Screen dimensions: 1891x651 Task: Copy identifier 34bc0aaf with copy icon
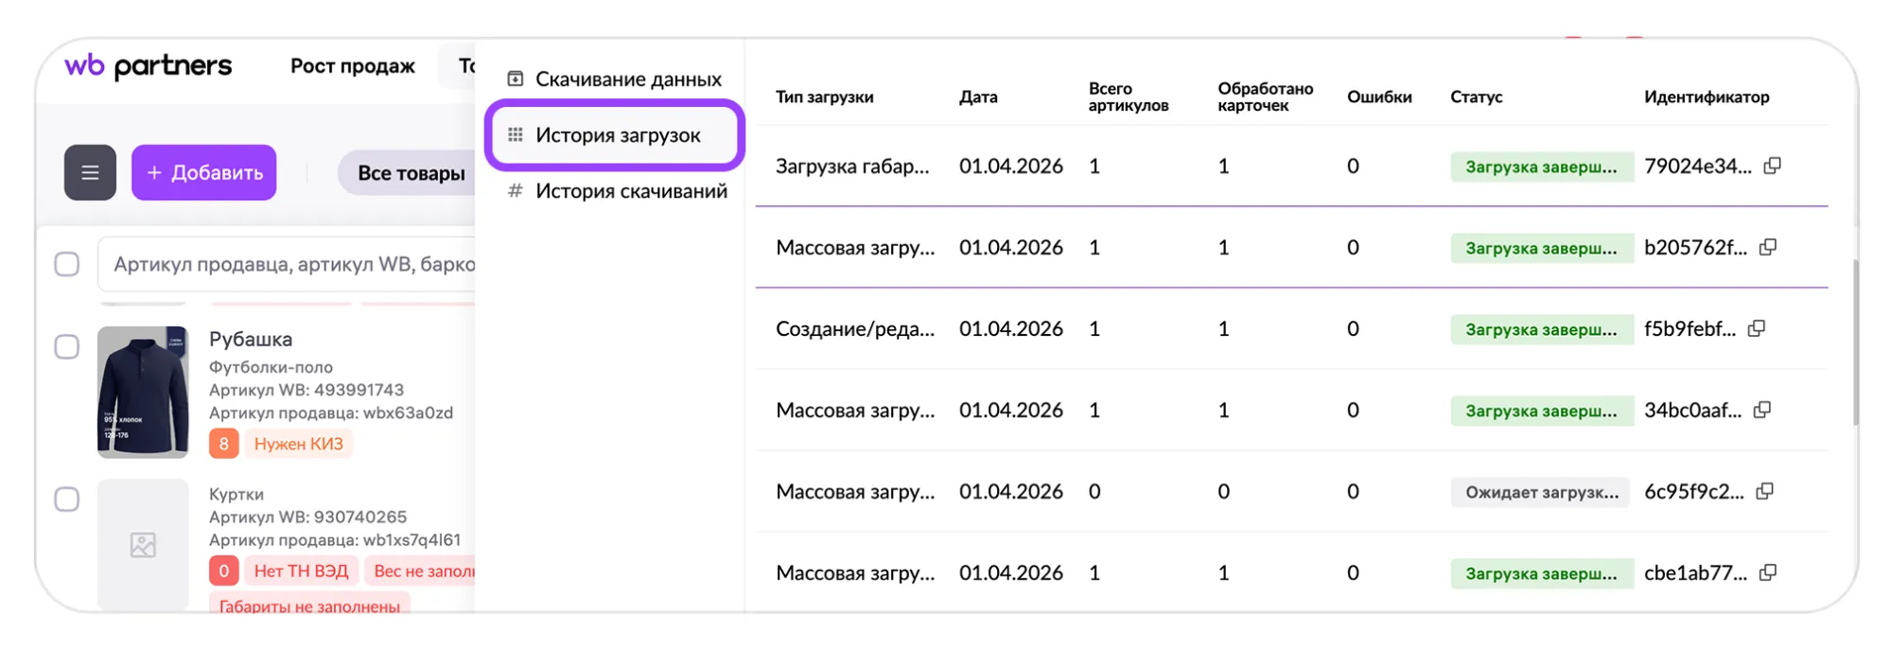pos(1762,410)
